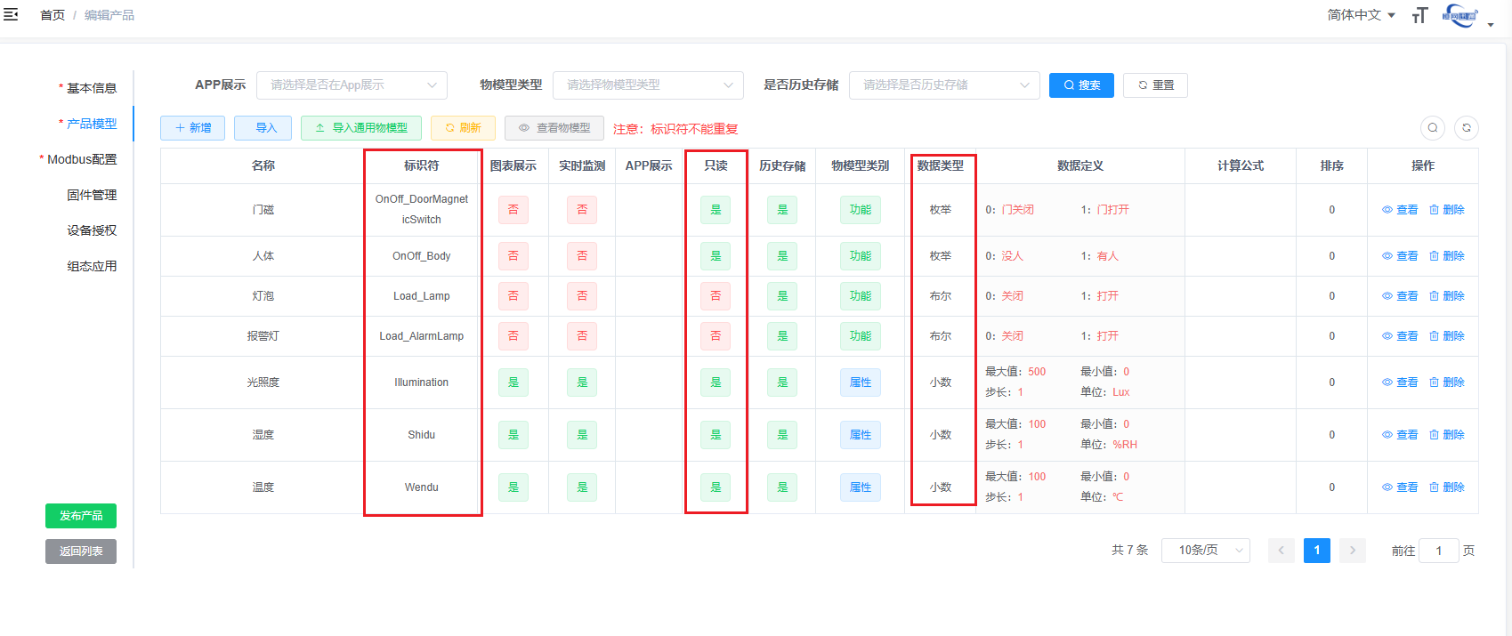Click the page jump number input
The image size is (1512, 636).
(1438, 551)
